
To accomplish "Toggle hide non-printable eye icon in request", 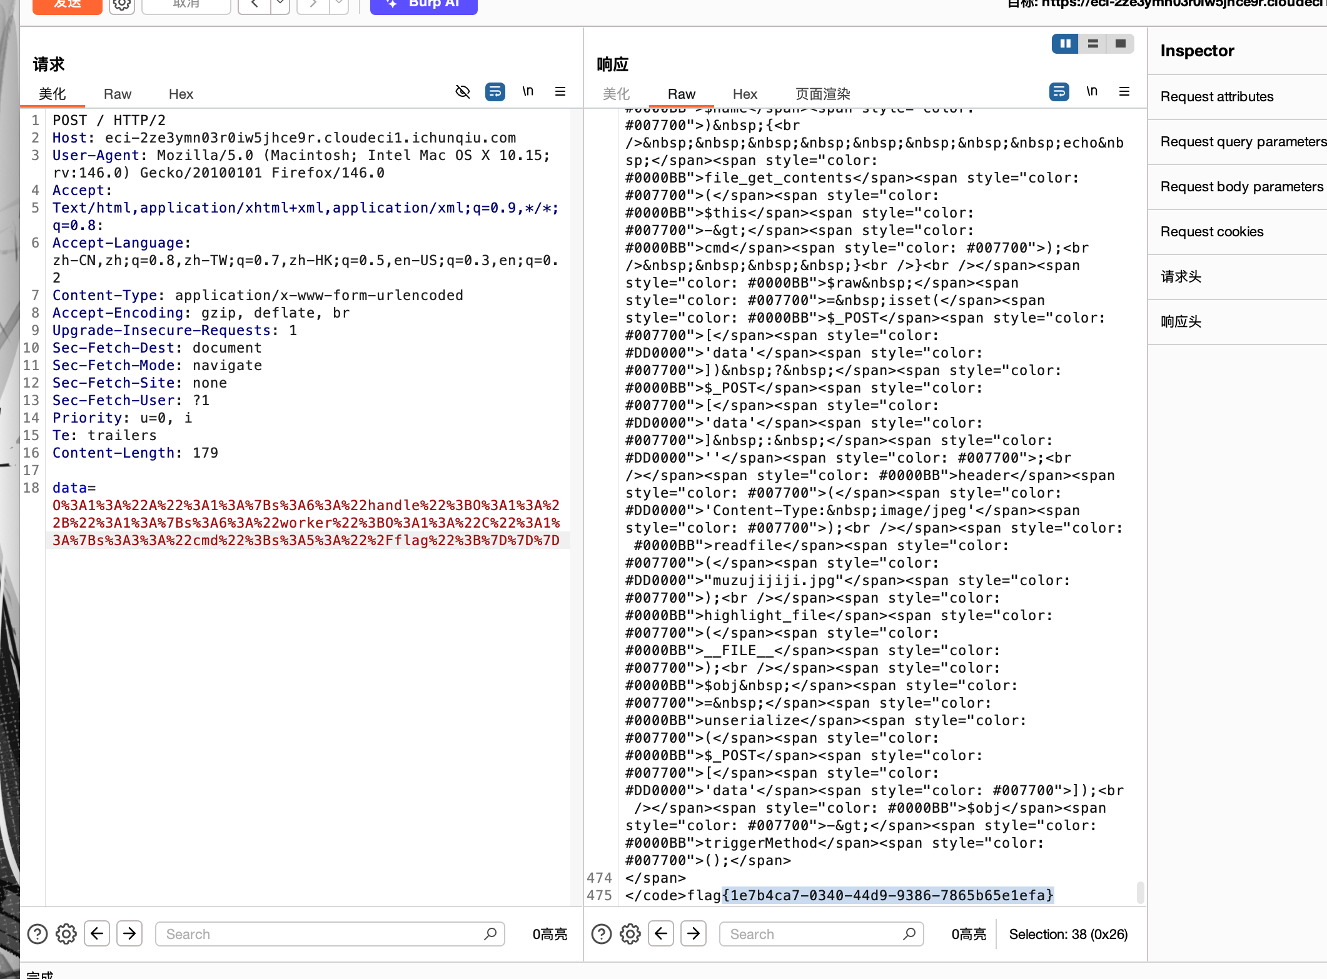I will pyautogui.click(x=462, y=92).
